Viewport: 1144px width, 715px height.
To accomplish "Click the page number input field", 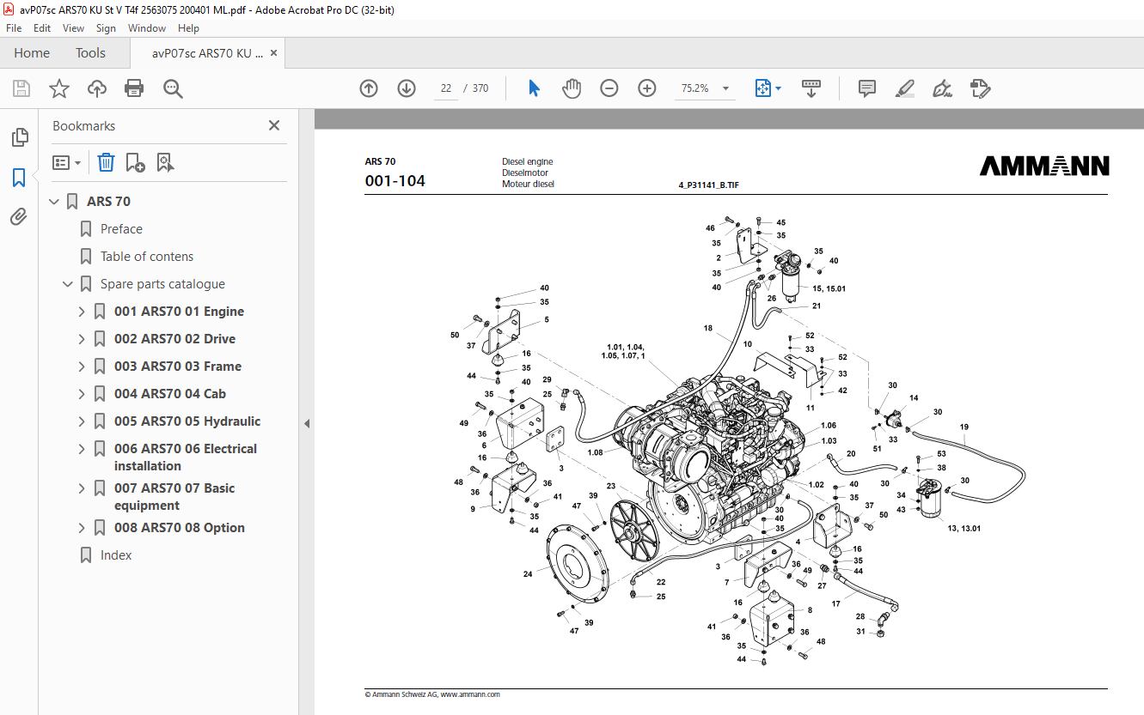I will click(x=446, y=88).
